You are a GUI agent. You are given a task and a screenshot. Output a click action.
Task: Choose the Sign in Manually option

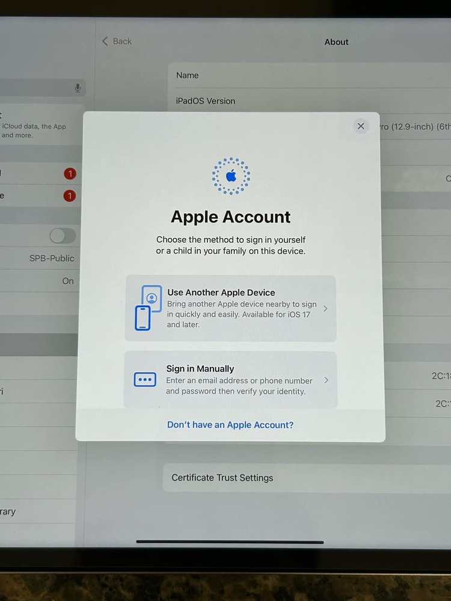(x=230, y=379)
